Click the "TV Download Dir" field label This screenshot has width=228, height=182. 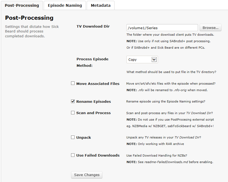[x=93, y=27]
